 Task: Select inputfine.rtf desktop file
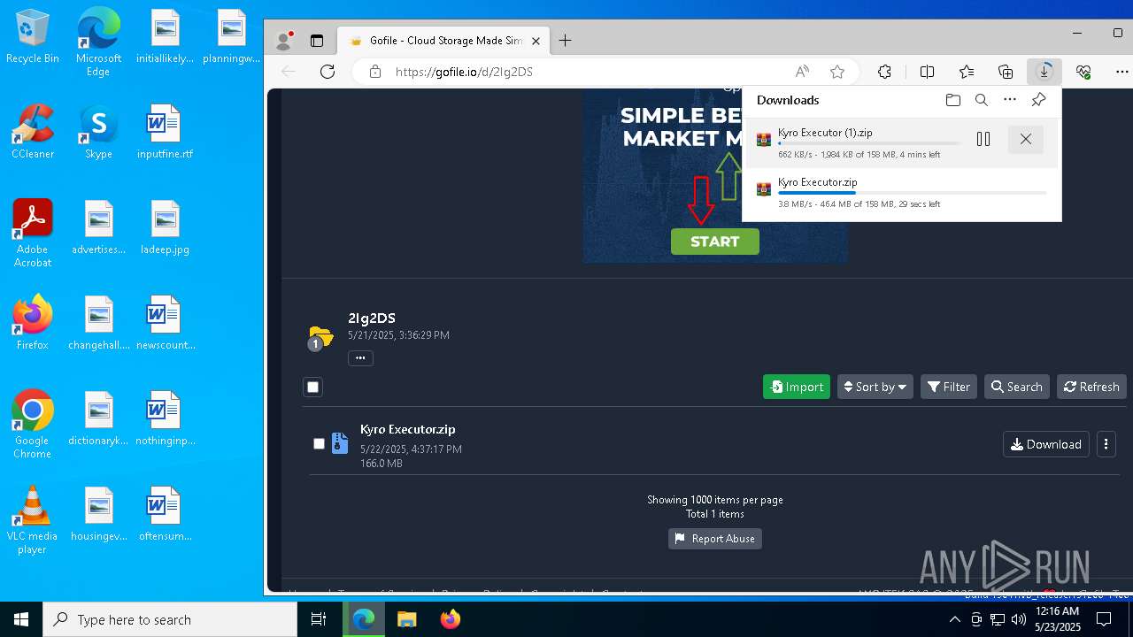[x=165, y=133]
